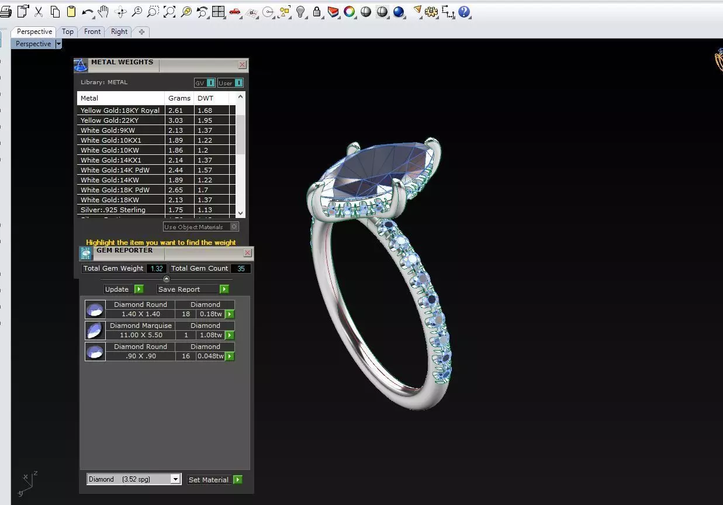Click the Grams column header
The height and width of the screenshot is (505, 723).
179,98
